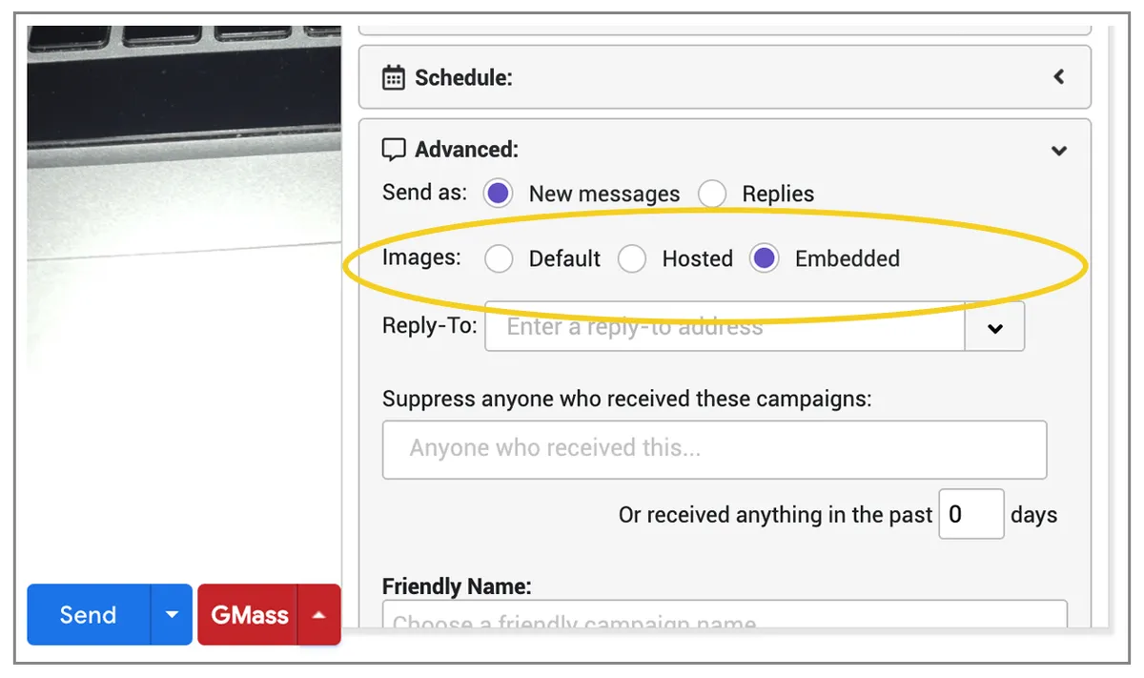
Task: Open the Send options dropdown arrow
Action: coord(172,615)
